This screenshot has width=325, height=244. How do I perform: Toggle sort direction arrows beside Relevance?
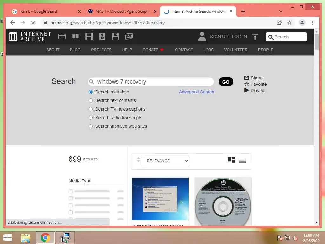(138, 160)
